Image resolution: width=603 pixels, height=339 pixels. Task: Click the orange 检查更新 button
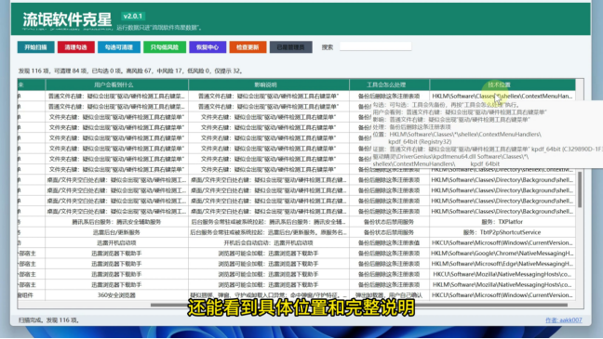(248, 47)
